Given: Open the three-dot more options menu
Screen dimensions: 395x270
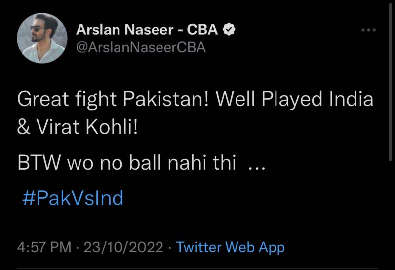Looking at the screenshot, I should point(369,31).
